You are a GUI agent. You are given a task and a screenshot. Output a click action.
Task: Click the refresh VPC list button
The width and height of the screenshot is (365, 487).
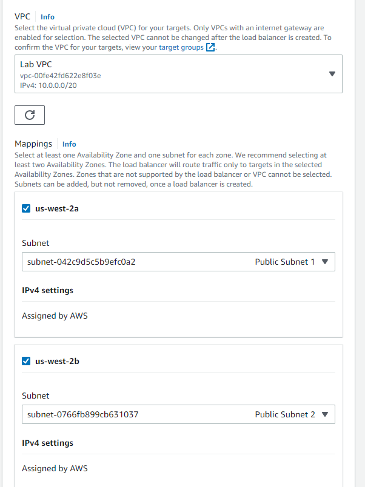tap(30, 115)
